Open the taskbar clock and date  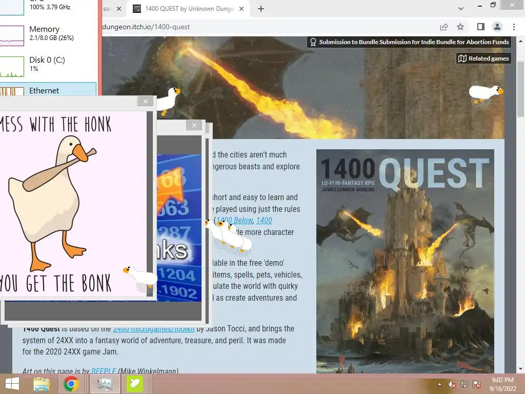click(502, 384)
